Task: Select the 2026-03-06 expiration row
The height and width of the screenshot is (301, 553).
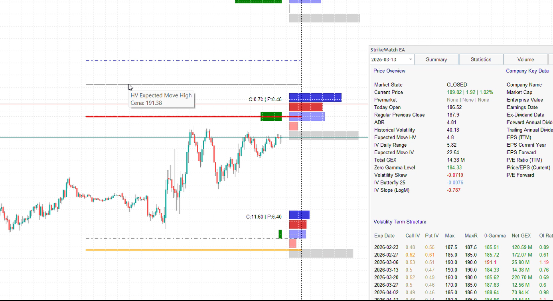Action: [386, 262]
